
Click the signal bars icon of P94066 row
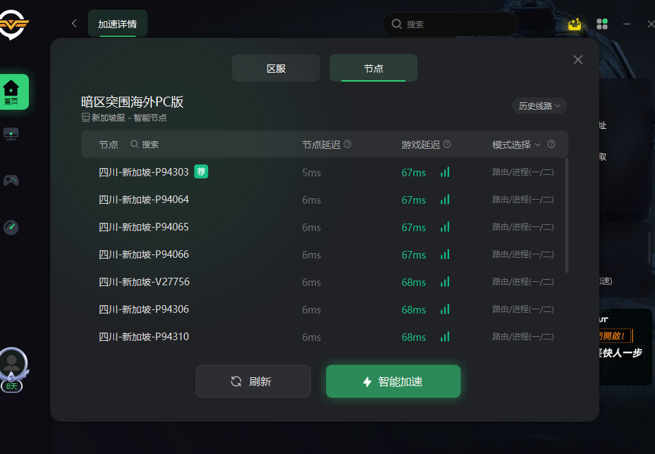(445, 254)
